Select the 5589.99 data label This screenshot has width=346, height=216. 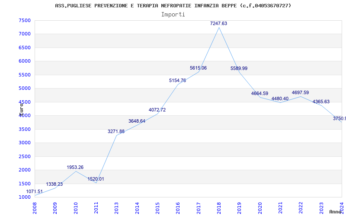click(239, 68)
